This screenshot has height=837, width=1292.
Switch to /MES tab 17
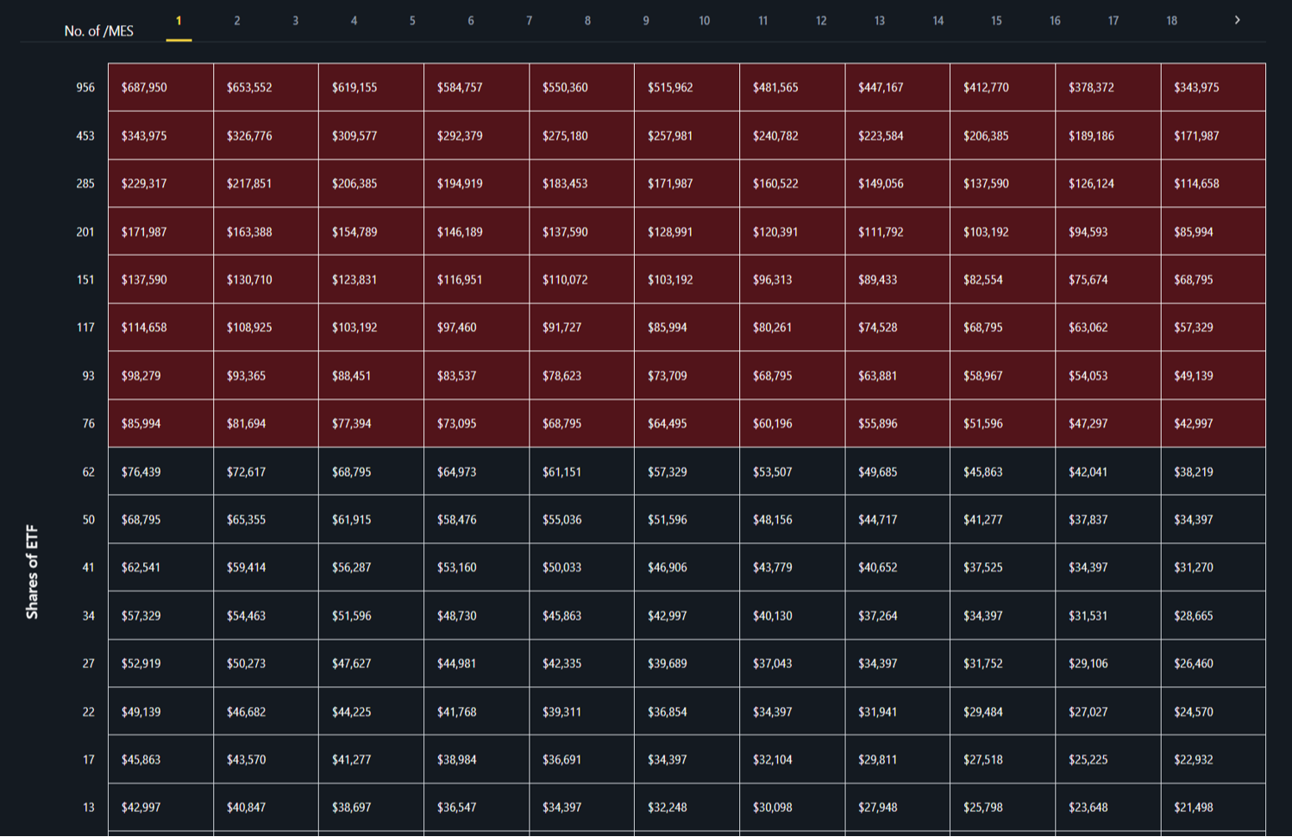pyautogui.click(x=1113, y=21)
